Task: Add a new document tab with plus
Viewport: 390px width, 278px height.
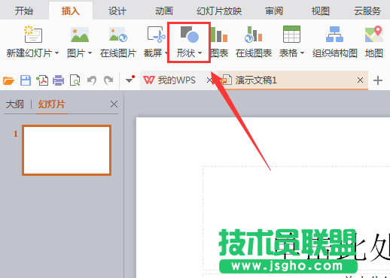Action: click(x=378, y=80)
